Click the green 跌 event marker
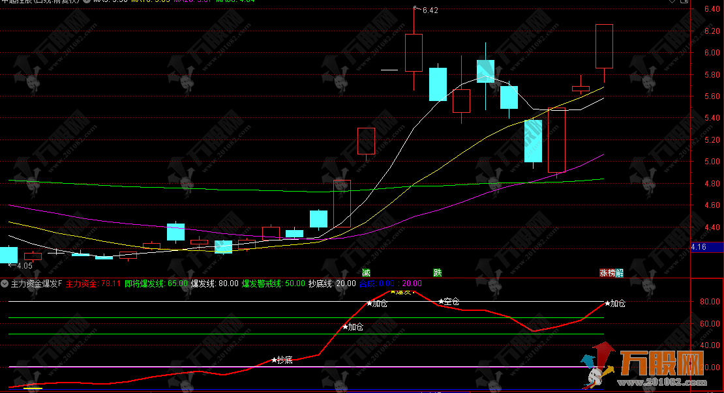 point(437,272)
